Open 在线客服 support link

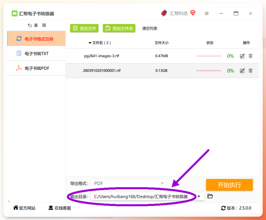[x=60, y=208]
